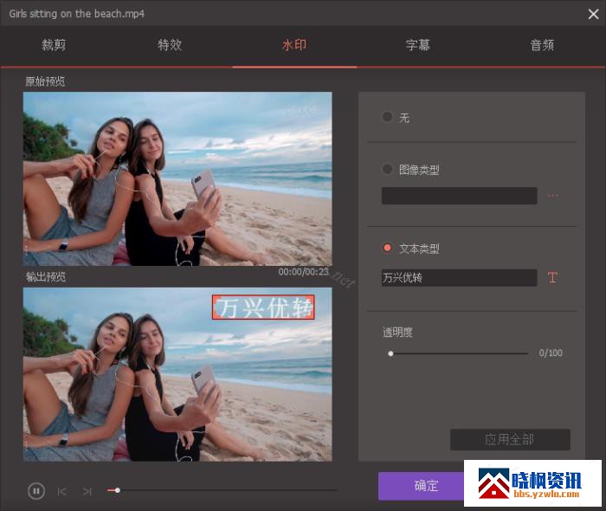Open text font settings T icon
This screenshot has height=511, width=606.
[552, 277]
